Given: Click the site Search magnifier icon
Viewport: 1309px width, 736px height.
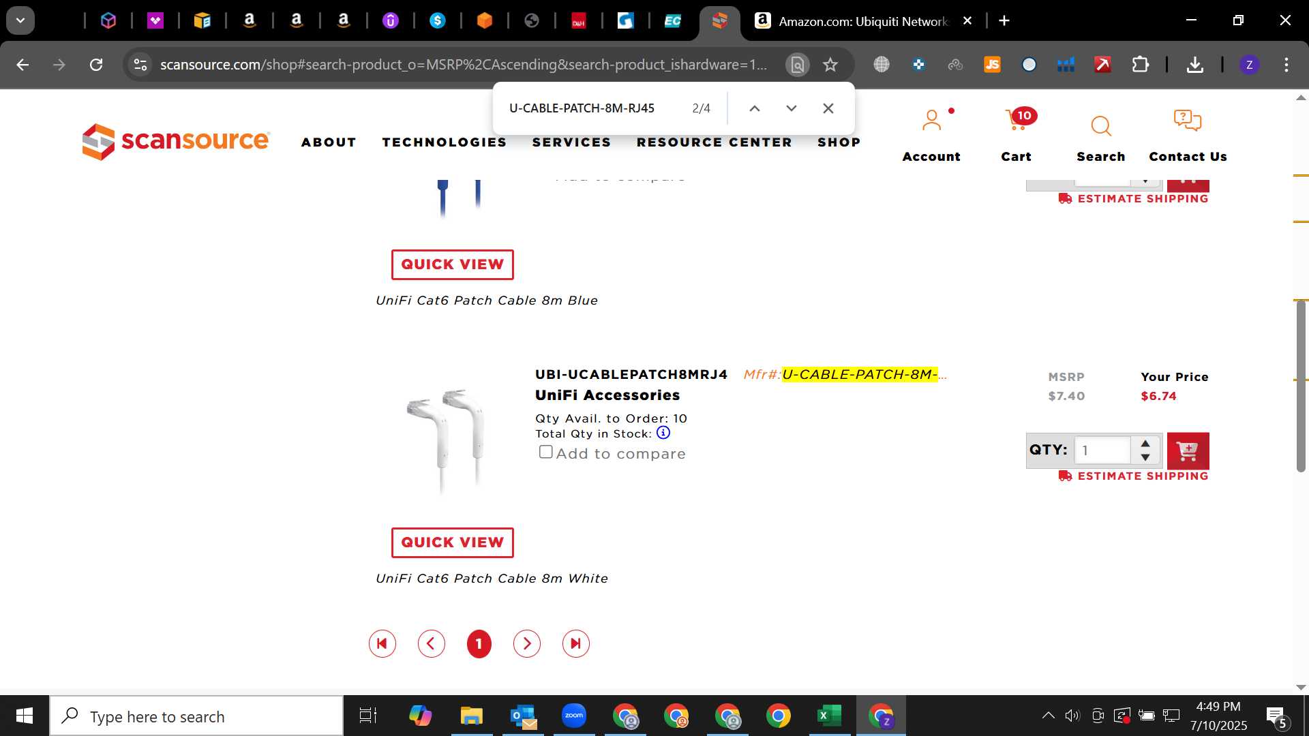Looking at the screenshot, I should click(1100, 125).
